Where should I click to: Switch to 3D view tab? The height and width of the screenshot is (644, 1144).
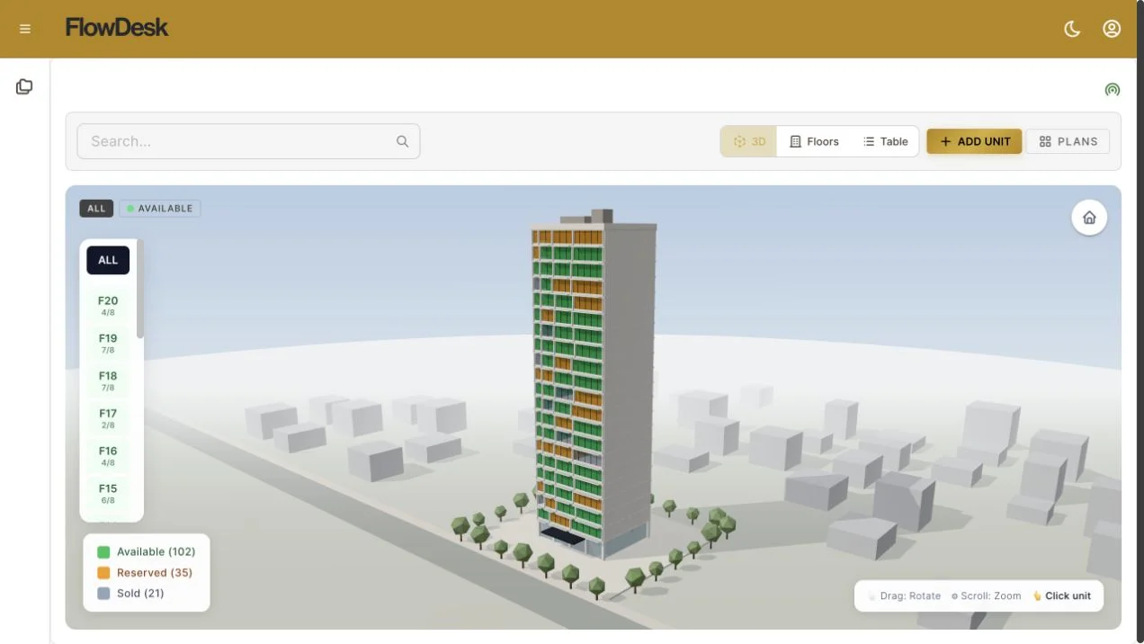point(749,141)
